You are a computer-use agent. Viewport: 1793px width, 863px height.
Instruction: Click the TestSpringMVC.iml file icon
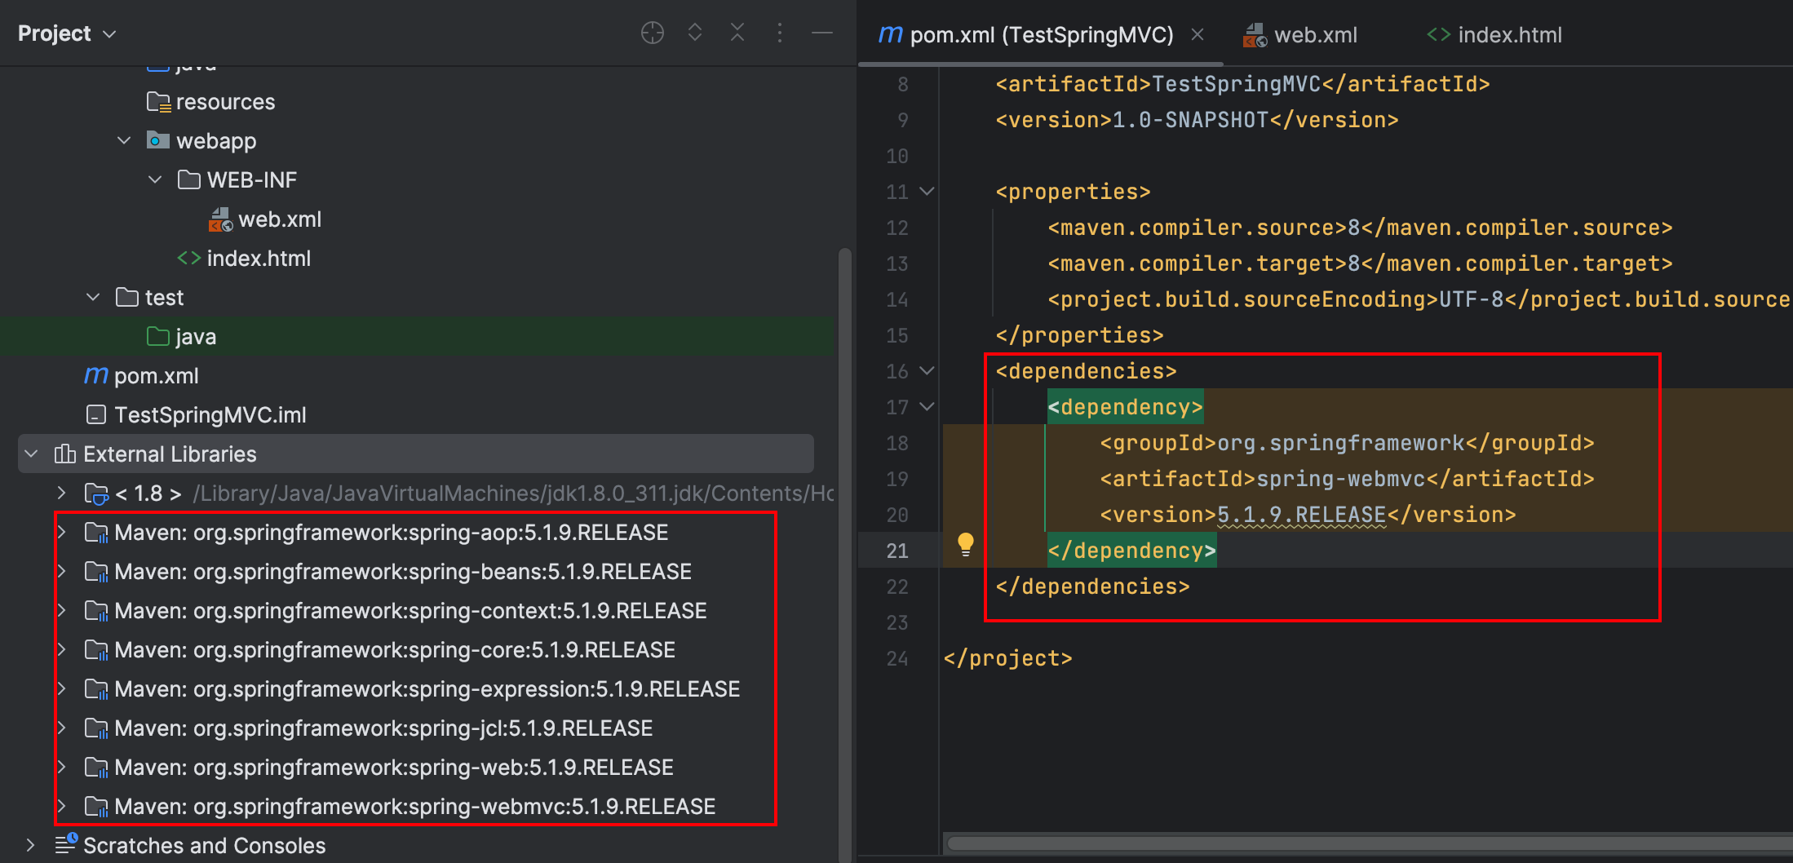tap(96, 415)
